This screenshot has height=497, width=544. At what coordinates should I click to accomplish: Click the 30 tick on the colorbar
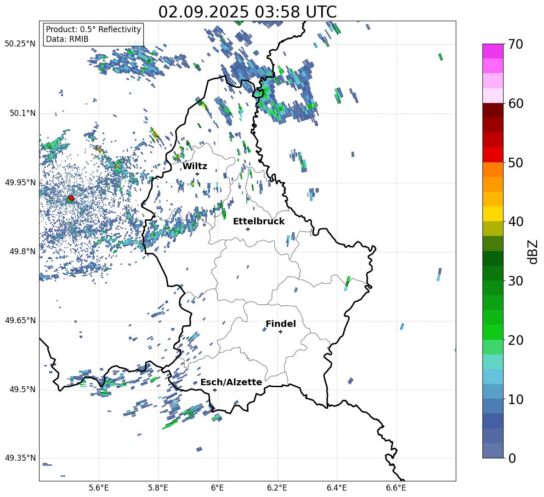point(515,281)
